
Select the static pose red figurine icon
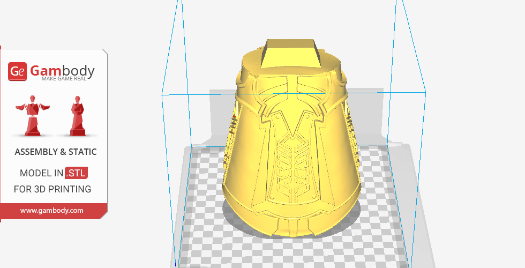click(x=78, y=115)
